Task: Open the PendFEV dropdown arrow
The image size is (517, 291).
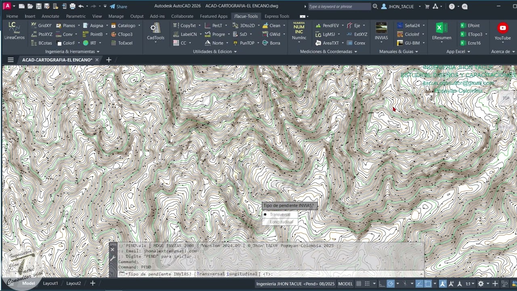Action: pos(342,25)
